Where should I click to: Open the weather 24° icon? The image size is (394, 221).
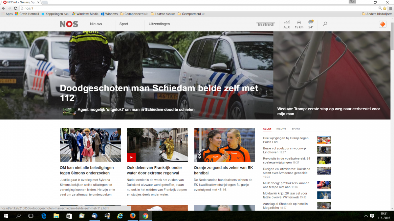pos(311,24)
